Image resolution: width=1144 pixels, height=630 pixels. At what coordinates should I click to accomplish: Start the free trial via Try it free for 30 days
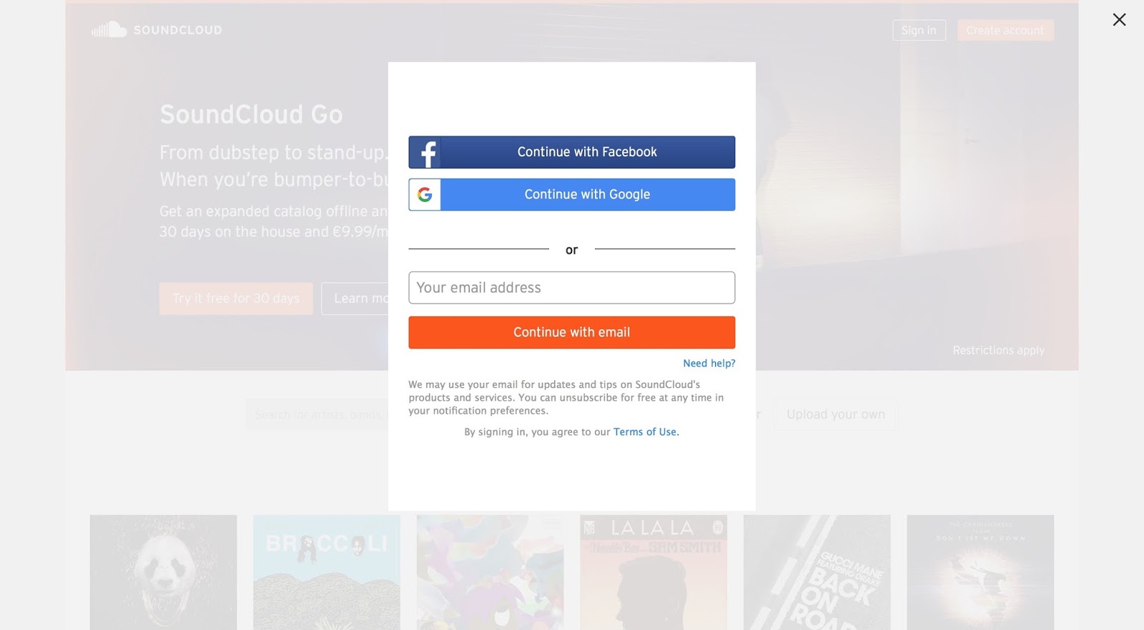click(236, 298)
